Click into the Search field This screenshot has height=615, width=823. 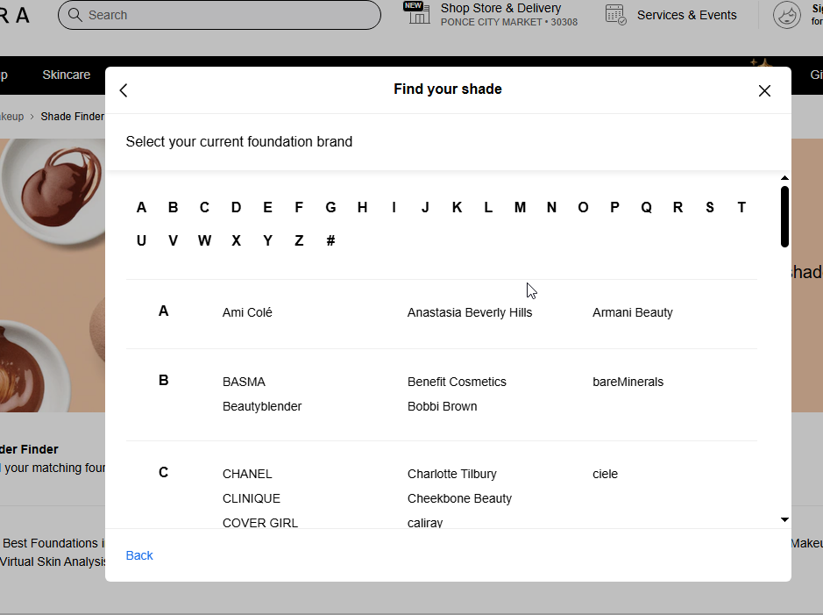coord(228,15)
